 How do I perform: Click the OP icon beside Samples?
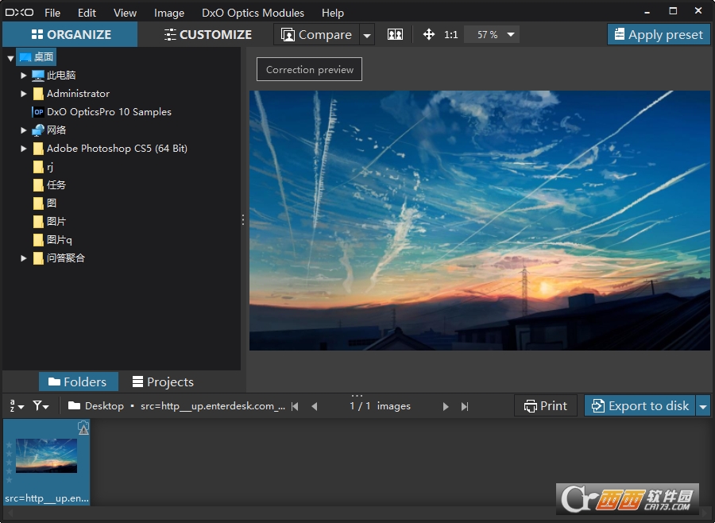point(38,112)
